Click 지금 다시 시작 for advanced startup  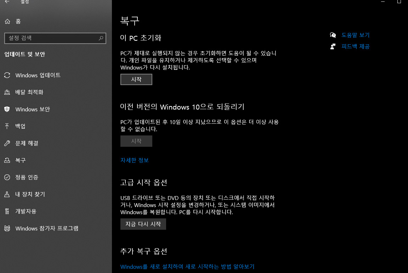[143, 224]
